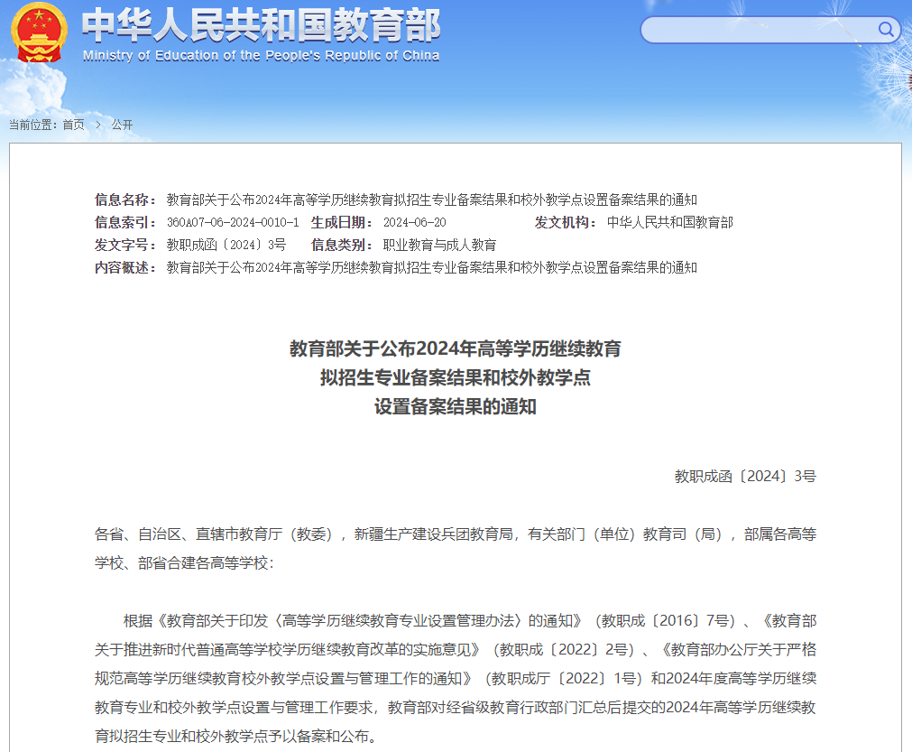Click the body paragraph line beginning 根据《教育部关于印发
Screen dimensions: 912x752
click(x=470, y=621)
